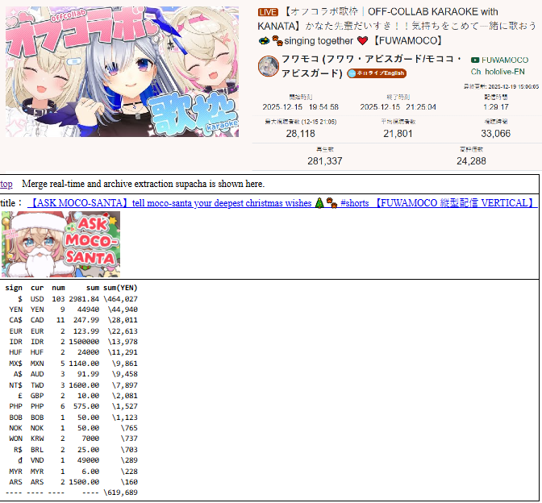
Task: Click the stream duration 1:29:17
Action: (x=496, y=107)
